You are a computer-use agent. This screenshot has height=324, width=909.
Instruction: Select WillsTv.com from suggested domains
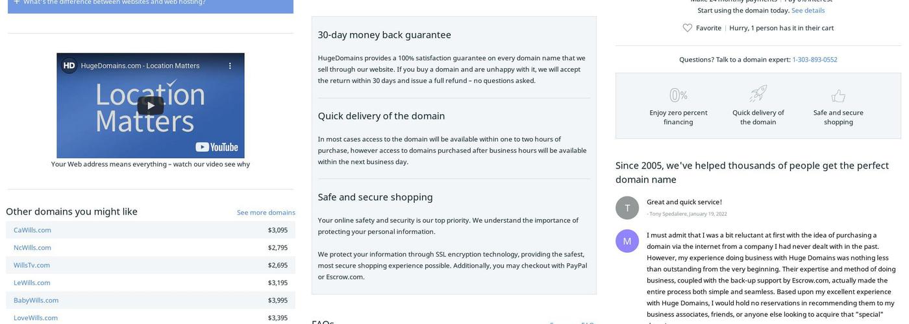[32, 265]
